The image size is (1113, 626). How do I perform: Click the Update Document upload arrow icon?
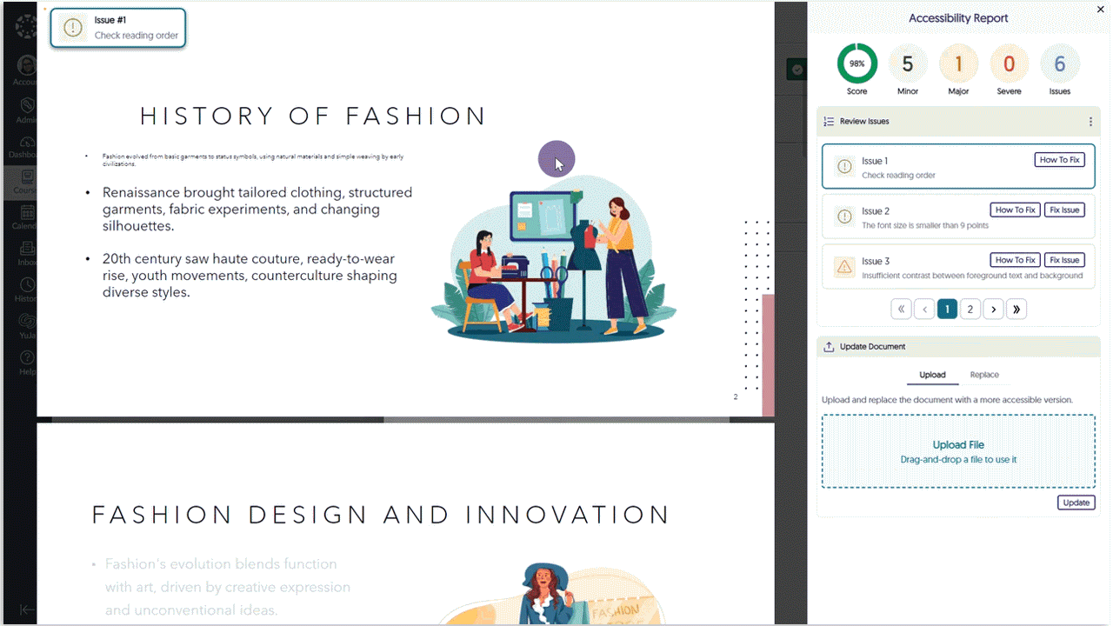click(829, 347)
